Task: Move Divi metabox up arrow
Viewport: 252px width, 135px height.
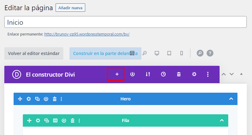Action: [x=224, y=74]
